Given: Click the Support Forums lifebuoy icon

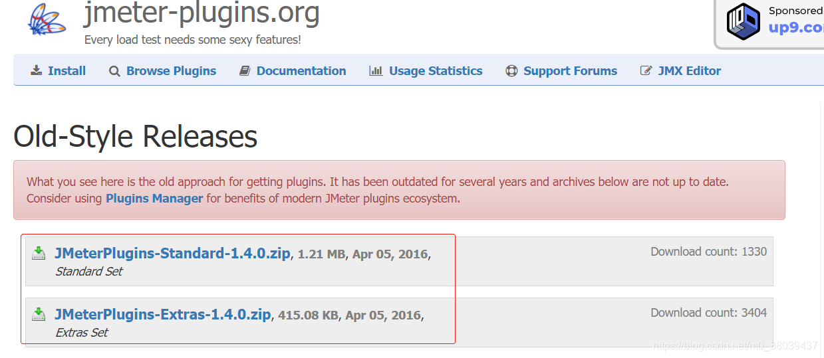Looking at the screenshot, I should [x=511, y=71].
